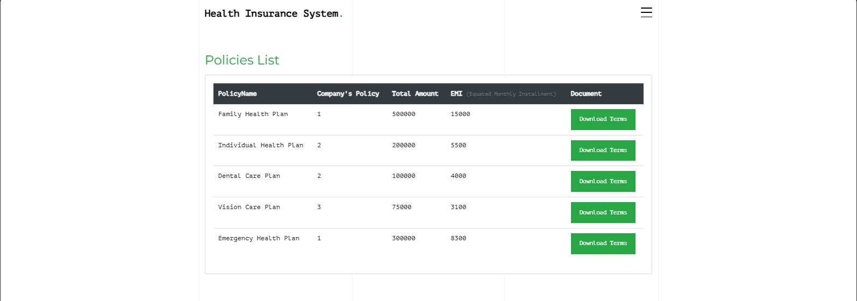Viewport: 857px width, 301px height.
Task: Click company policy 1 in Family Health row
Action: pos(319,114)
